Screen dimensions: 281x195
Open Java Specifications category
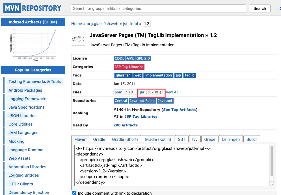point(26,107)
